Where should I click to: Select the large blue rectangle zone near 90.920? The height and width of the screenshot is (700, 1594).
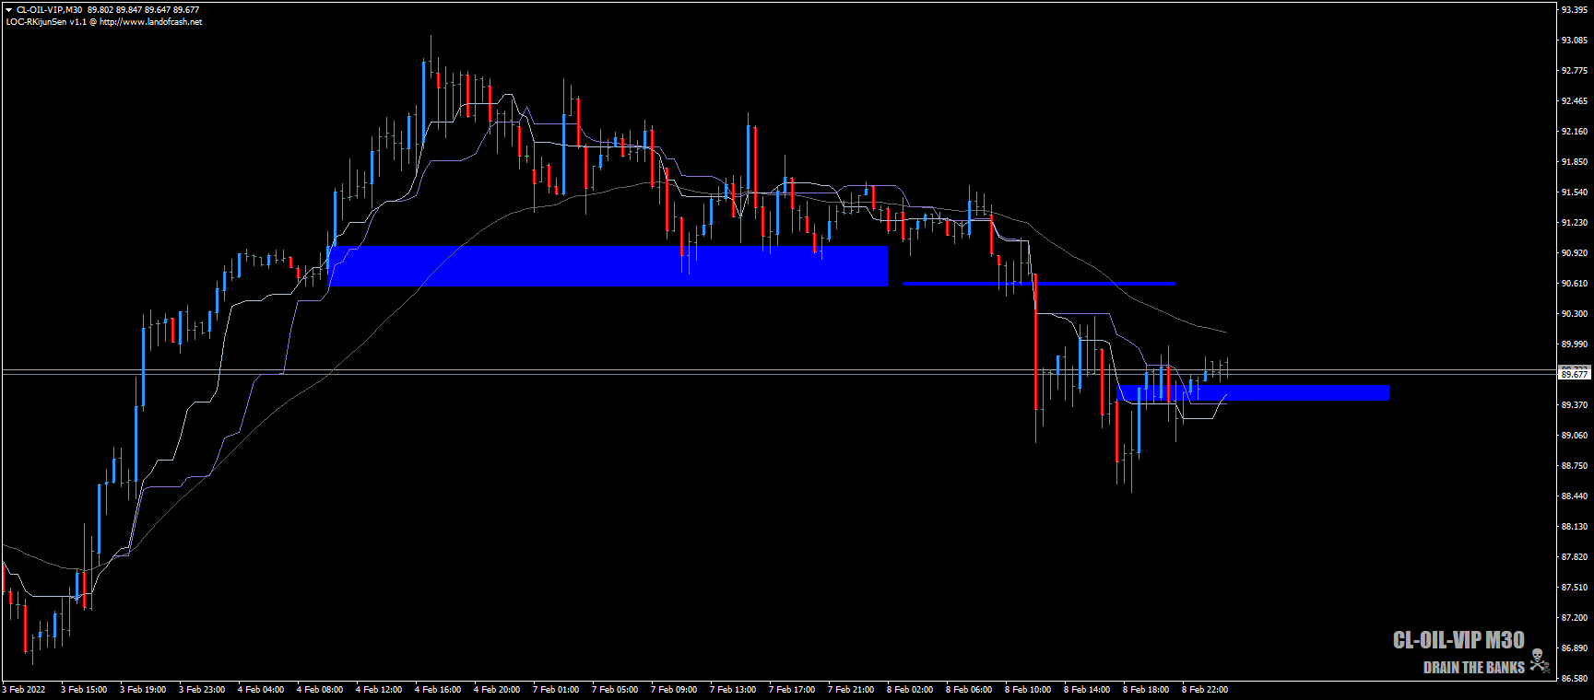(608, 266)
